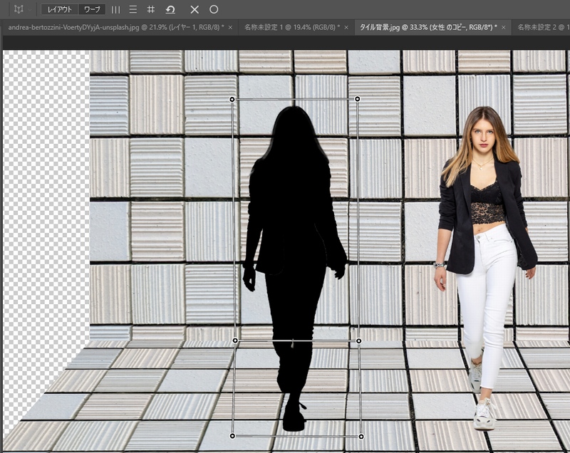Open the tool preset dropdown arrow

click(31, 10)
